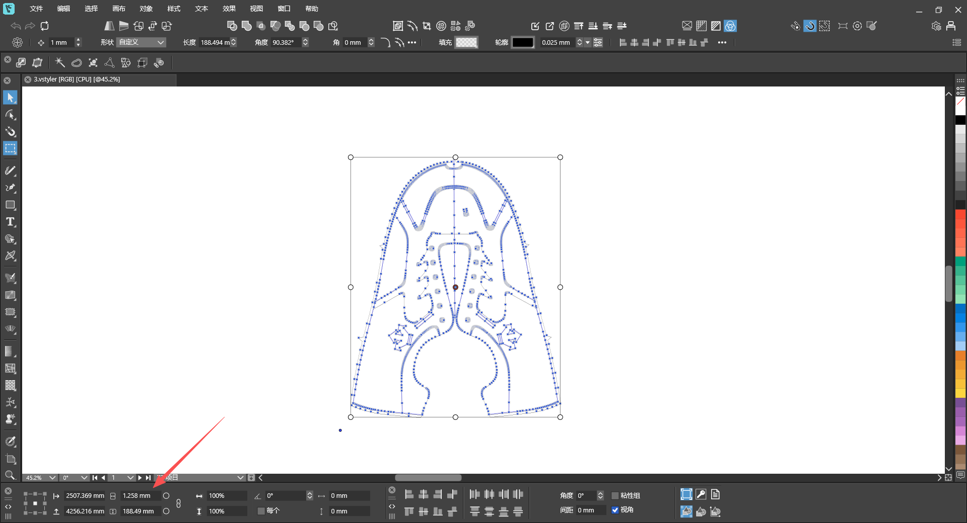Click the key icon in bottom panel
This screenshot has height=523, width=967.
click(x=701, y=495)
